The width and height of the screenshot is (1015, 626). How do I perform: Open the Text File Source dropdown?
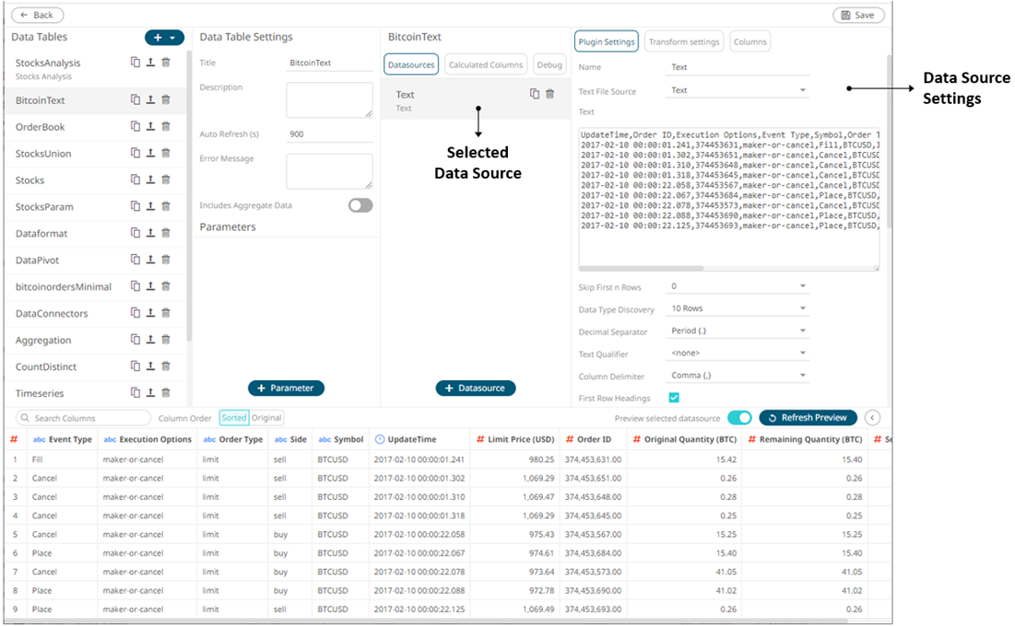(738, 90)
